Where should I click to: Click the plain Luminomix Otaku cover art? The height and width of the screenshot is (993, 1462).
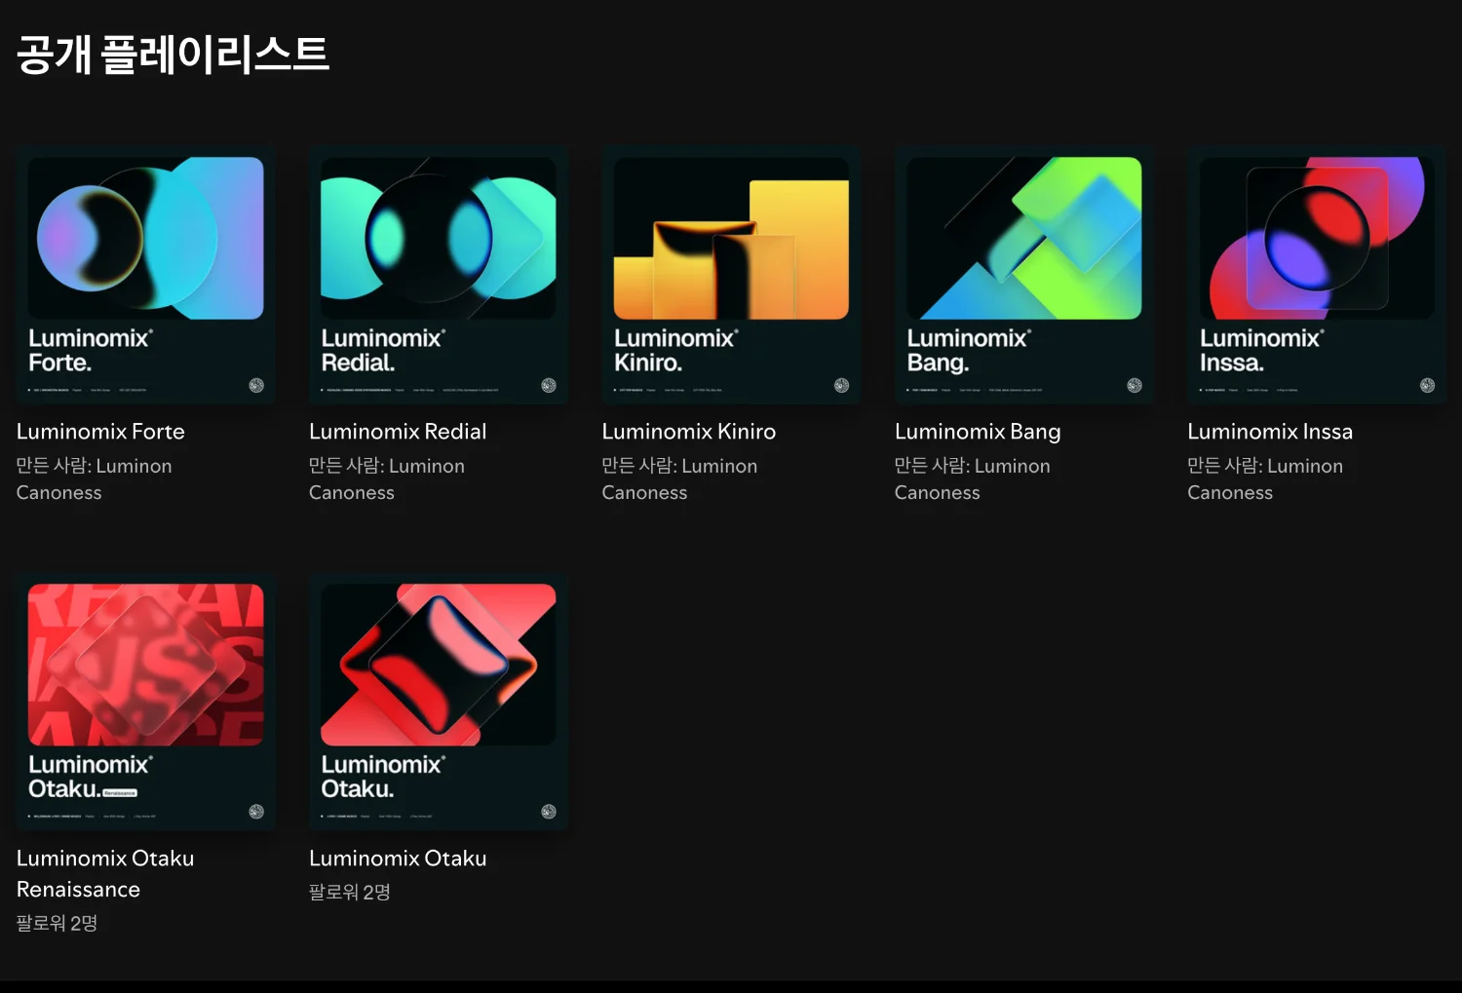tap(438, 701)
